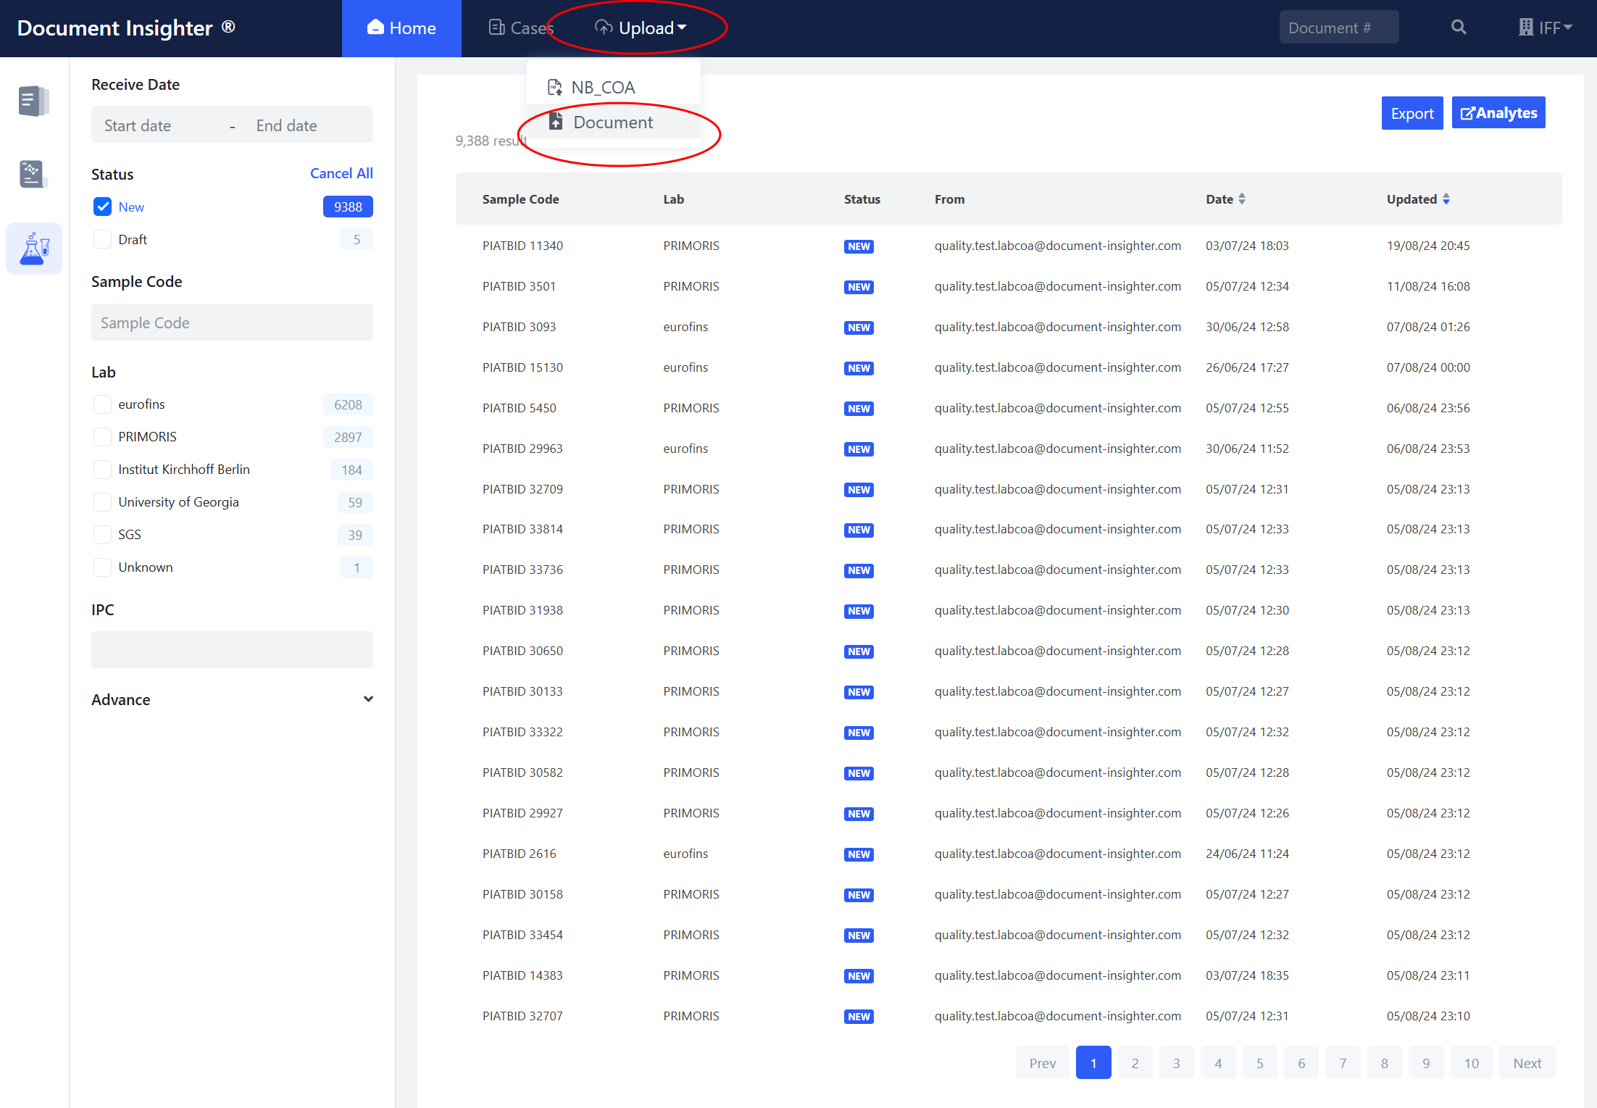This screenshot has height=1108, width=1597.
Task: Click the search magnifier icon
Action: 1459,28
